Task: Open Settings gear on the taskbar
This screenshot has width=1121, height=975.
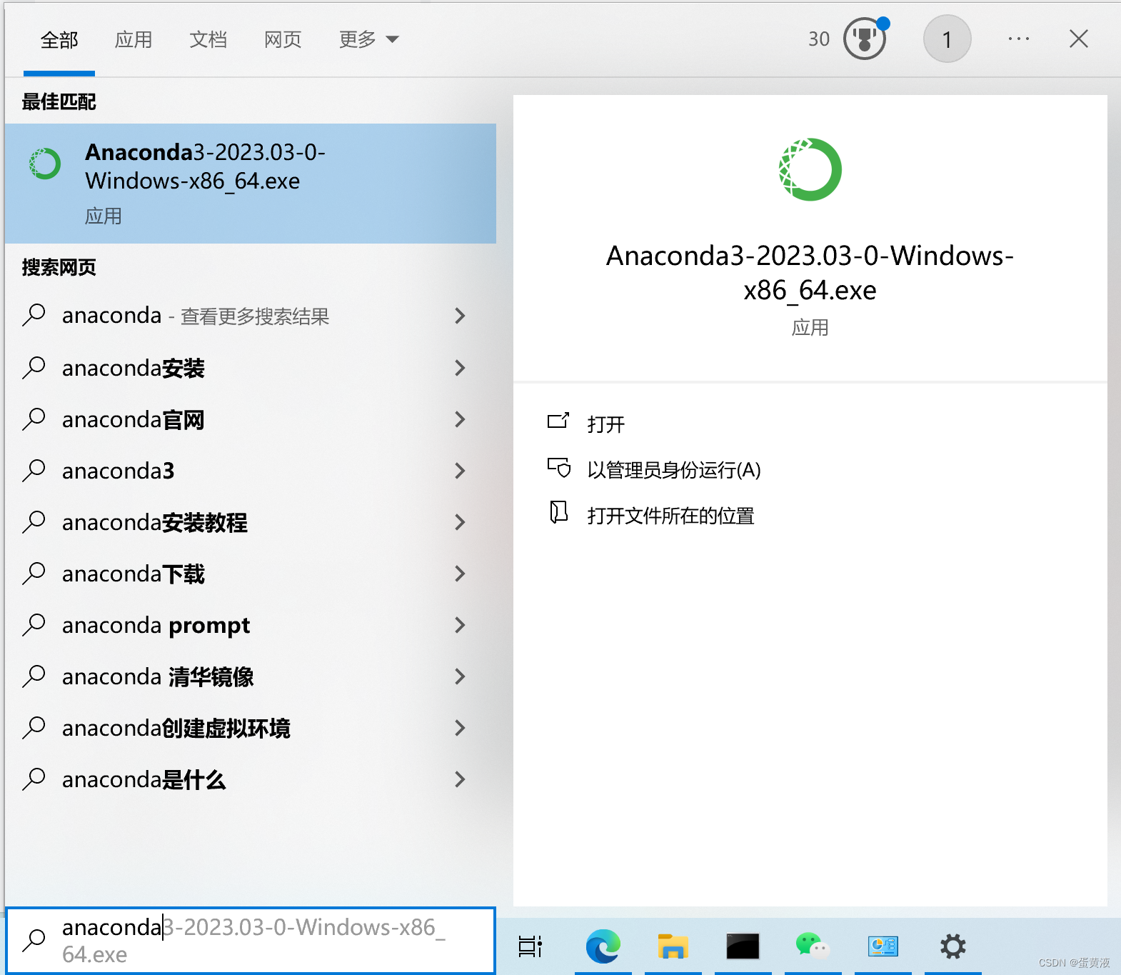Action: 952,946
